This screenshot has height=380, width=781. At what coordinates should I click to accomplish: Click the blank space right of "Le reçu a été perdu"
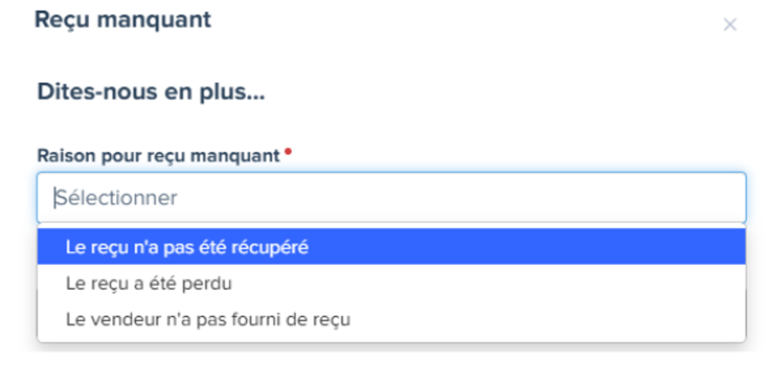pos(480,283)
